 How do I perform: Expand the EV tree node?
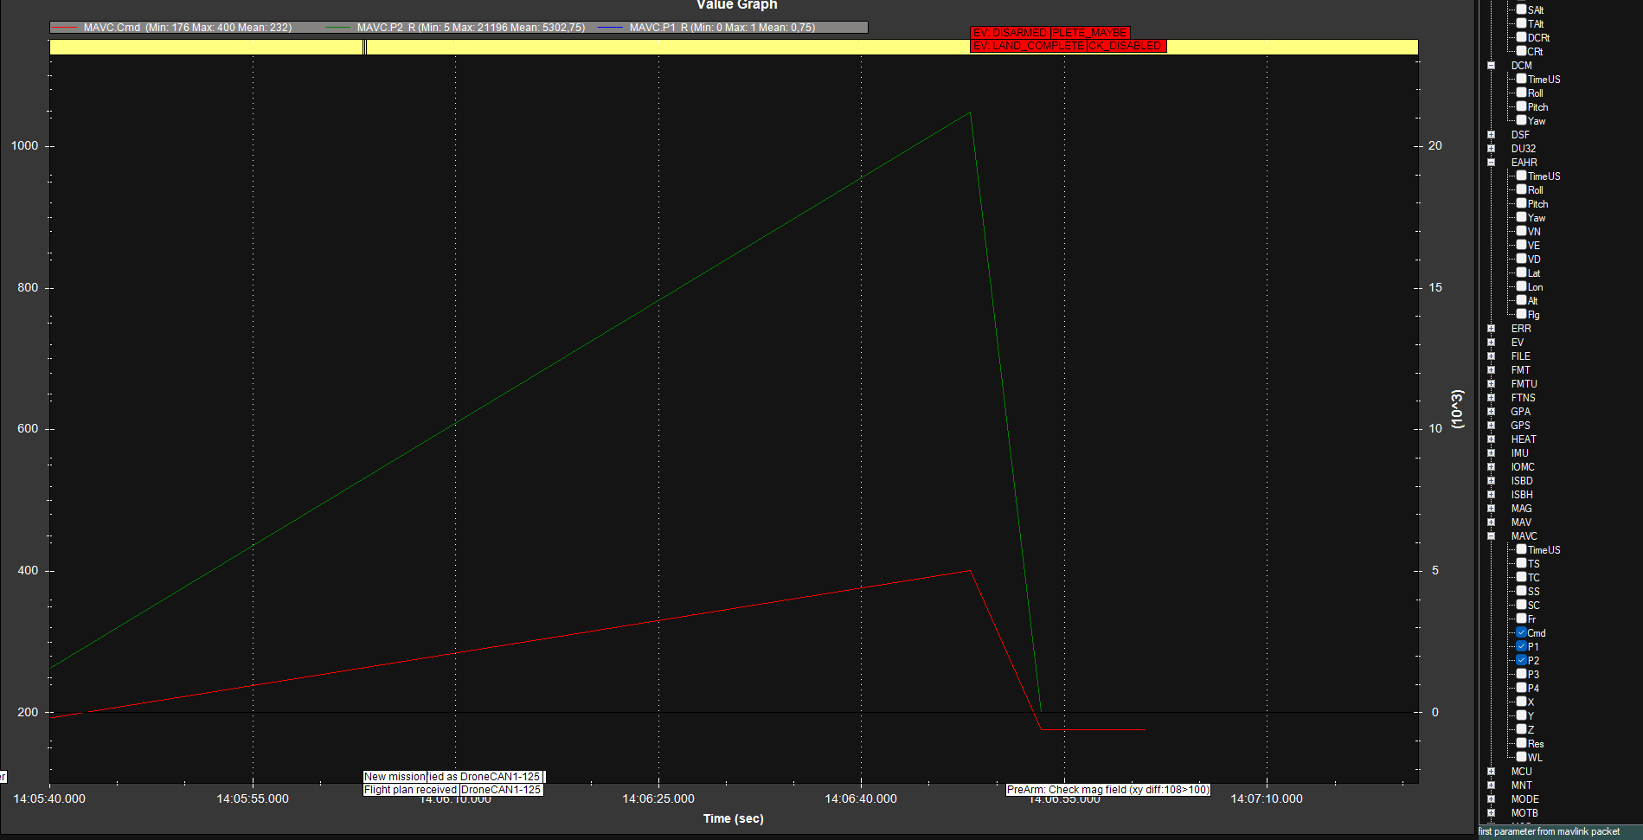(1491, 343)
